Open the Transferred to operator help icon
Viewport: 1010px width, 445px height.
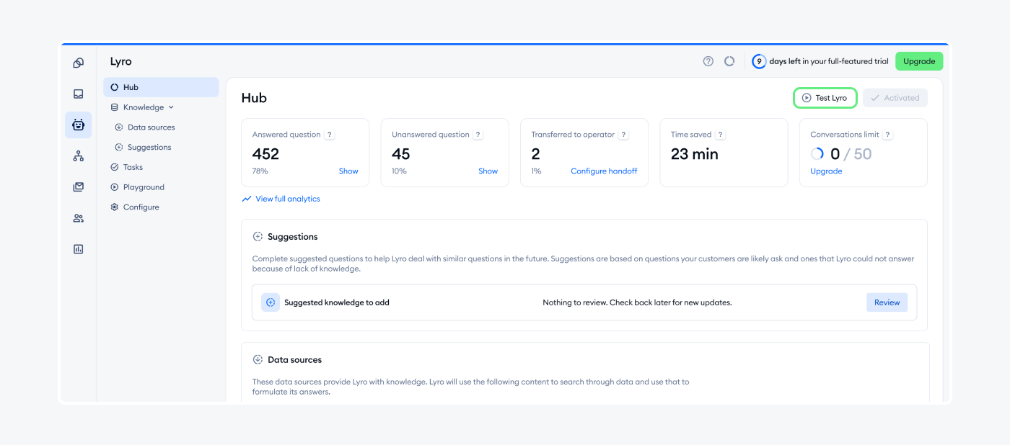624,135
